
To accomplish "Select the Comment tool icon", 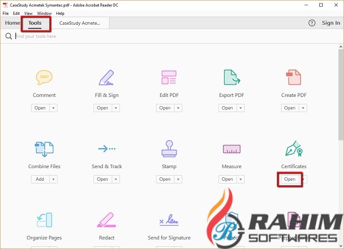I will coord(44,77).
